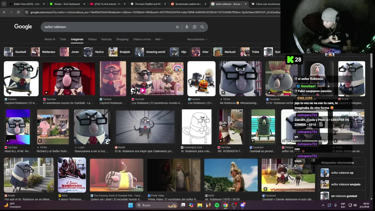375x211 pixels.
Task: Launch Copilot from the taskbar
Action: (191, 205)
